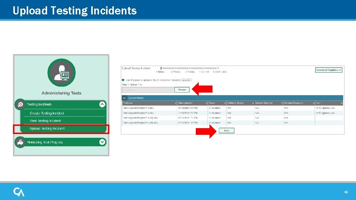
Task: Select file row dated 12/20/2018
Action: [233, 113]
